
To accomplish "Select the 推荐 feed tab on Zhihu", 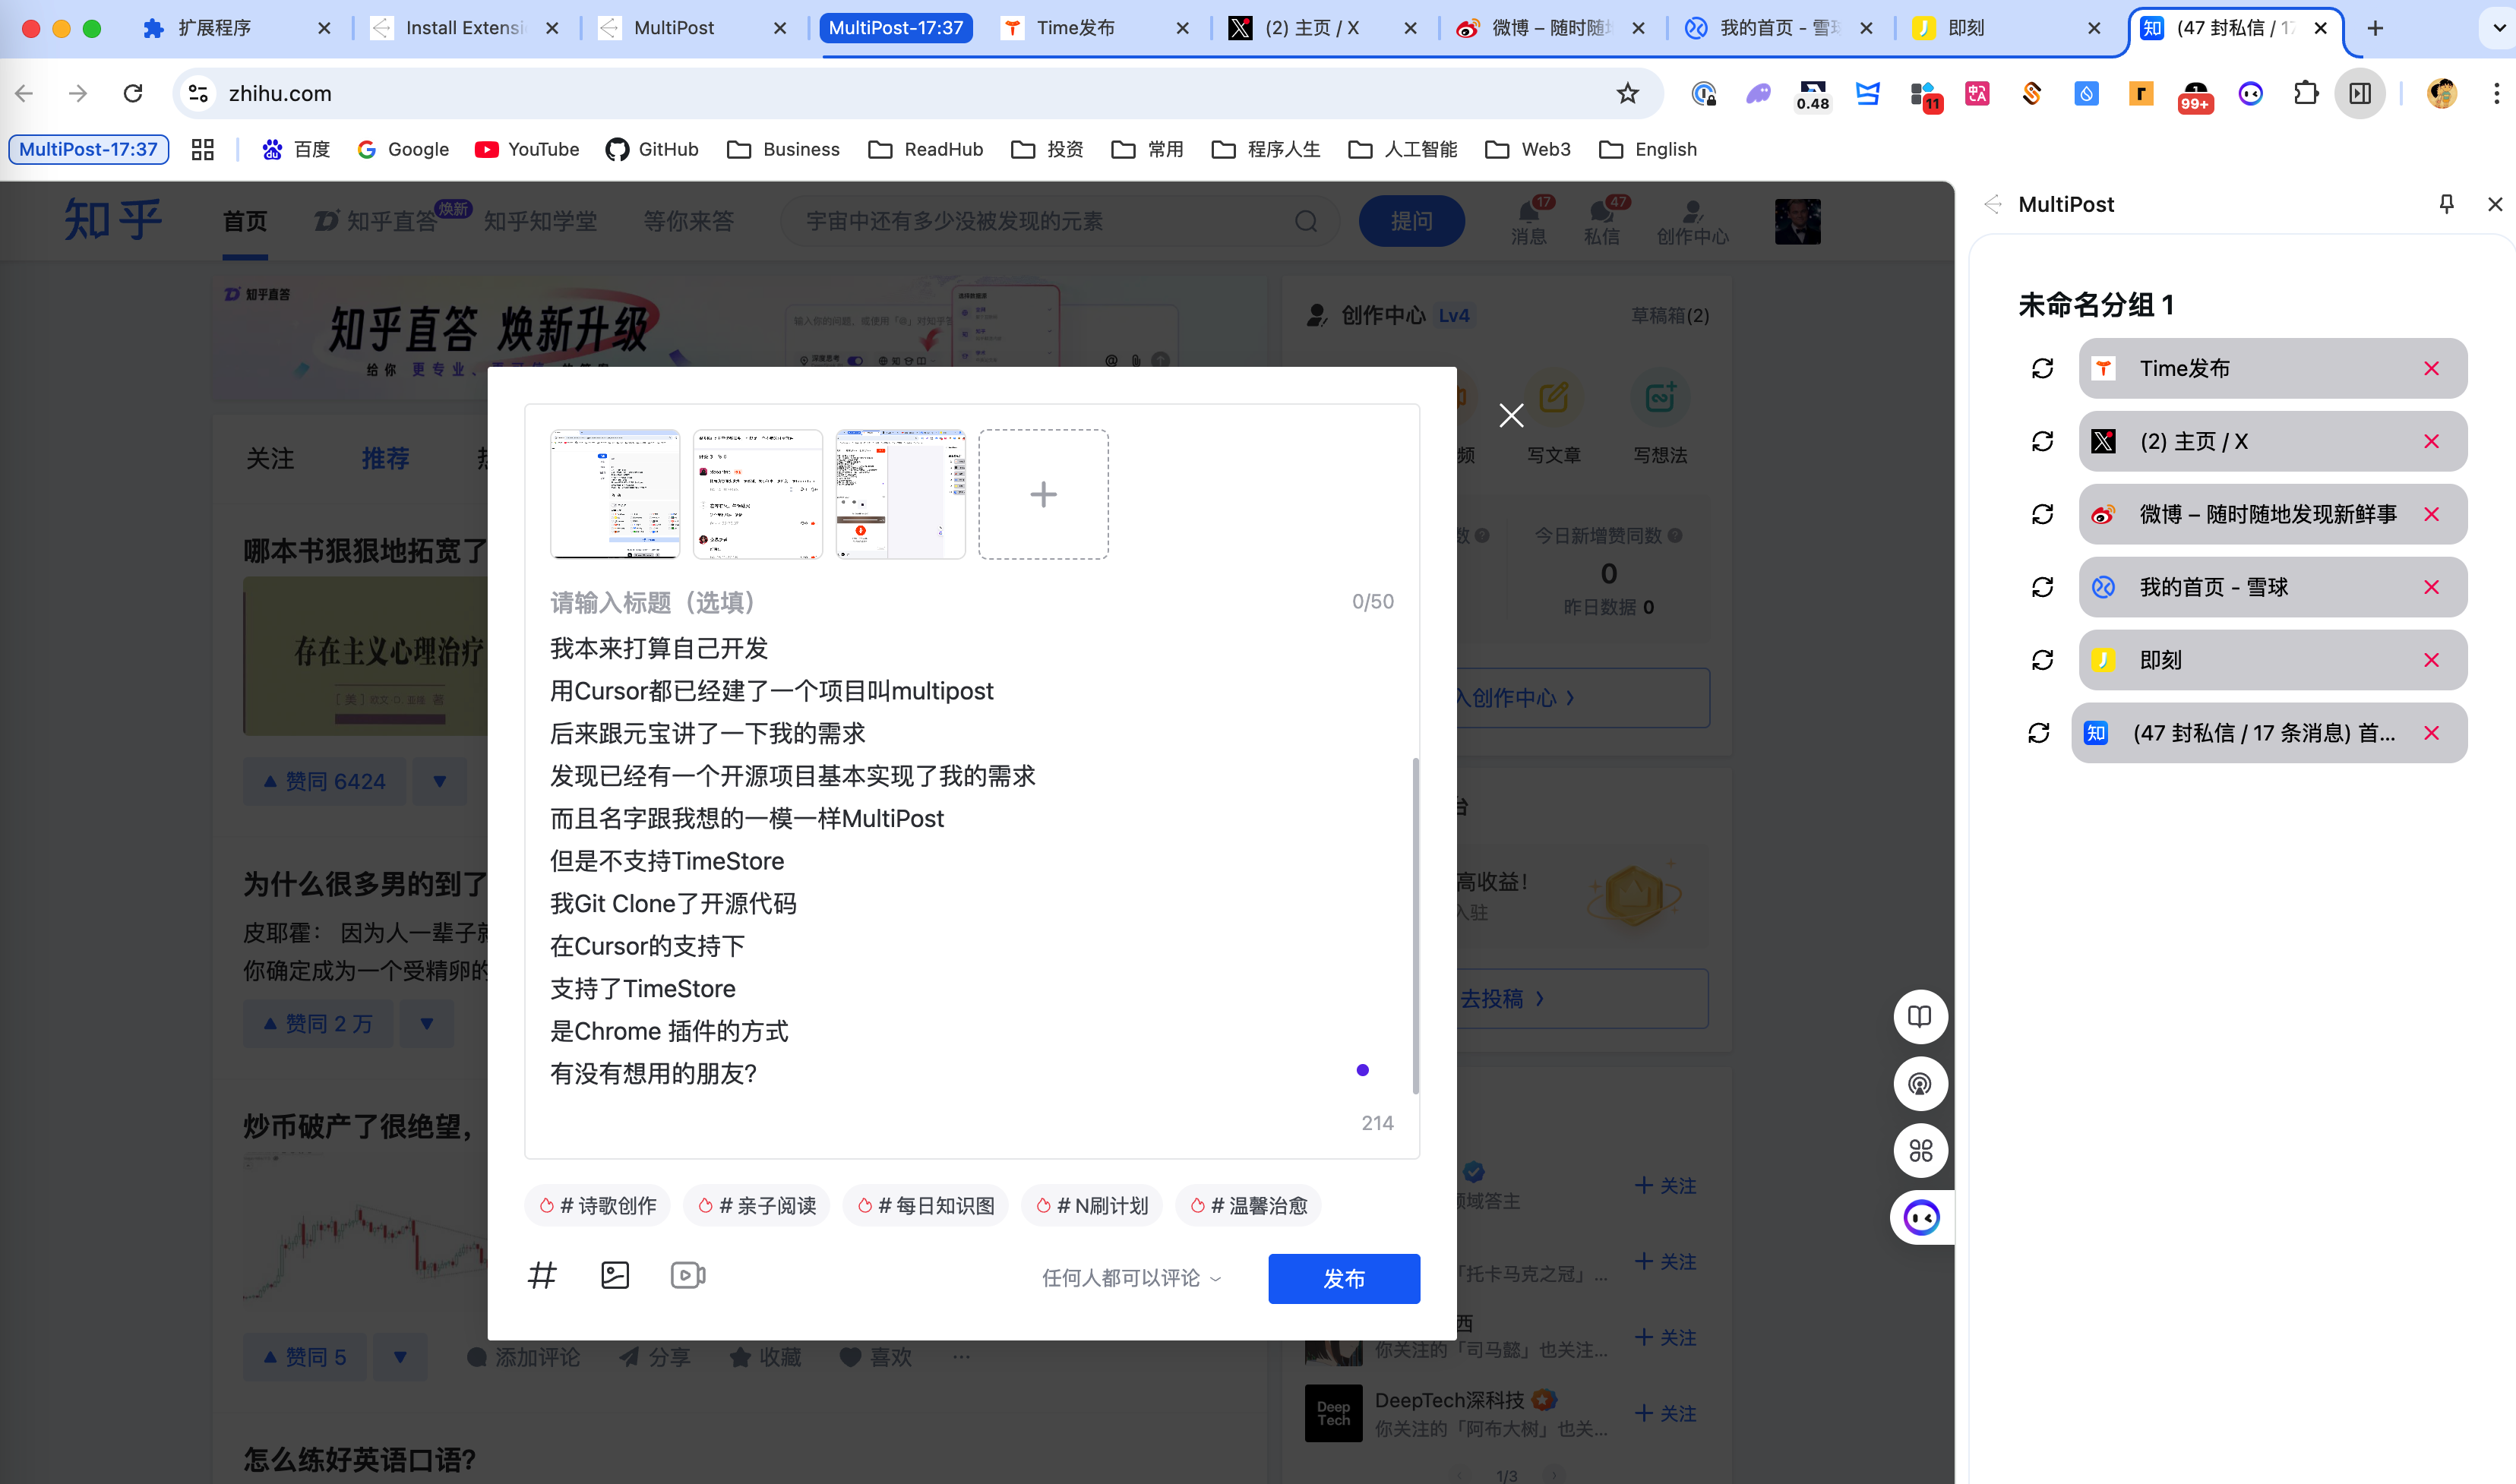I will click(x=385, y=458).
